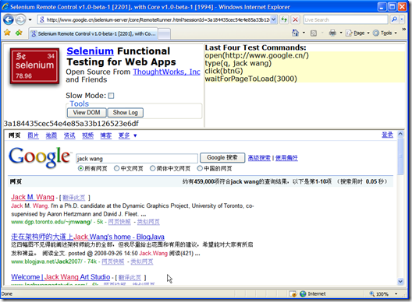
Task: Open Google 图片 (Images) link
Action: [33, 135]
